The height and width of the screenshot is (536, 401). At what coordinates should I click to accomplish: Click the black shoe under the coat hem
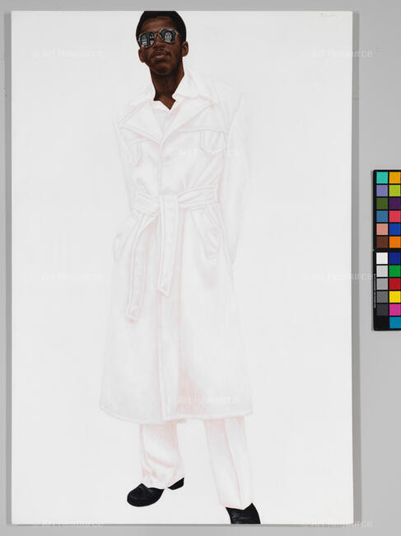pyautogui.click(x=156, y=492)
